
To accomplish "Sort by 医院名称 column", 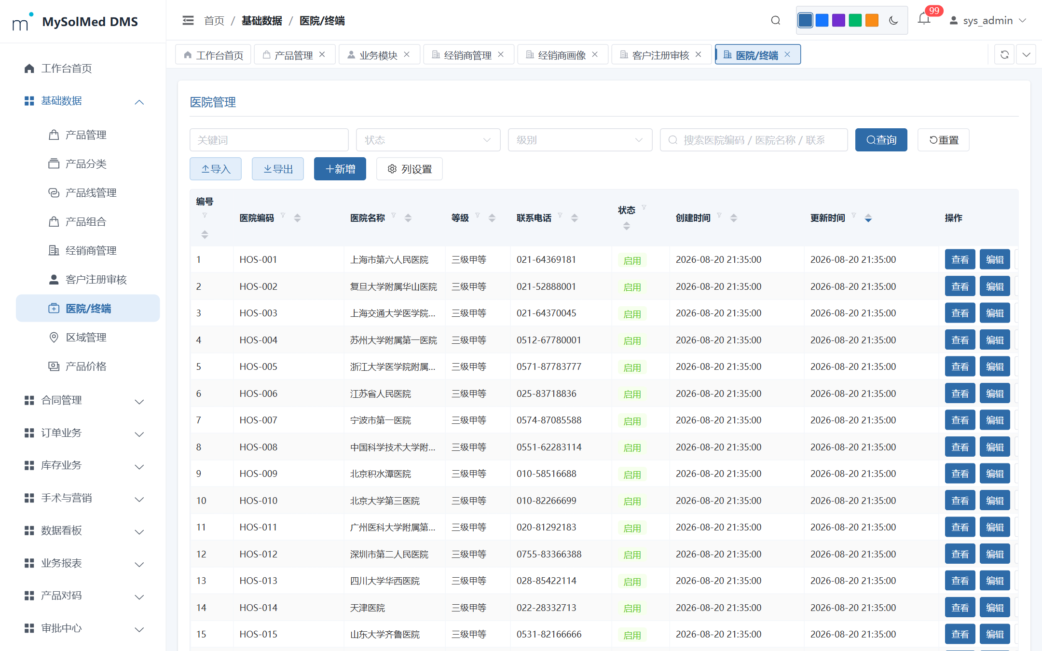I will pos(408,218).
